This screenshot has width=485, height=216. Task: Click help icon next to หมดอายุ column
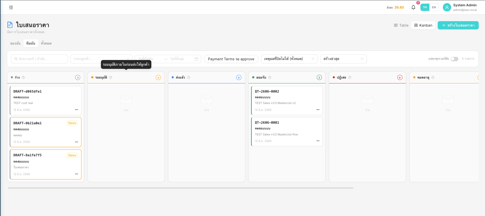click(433, 77)
